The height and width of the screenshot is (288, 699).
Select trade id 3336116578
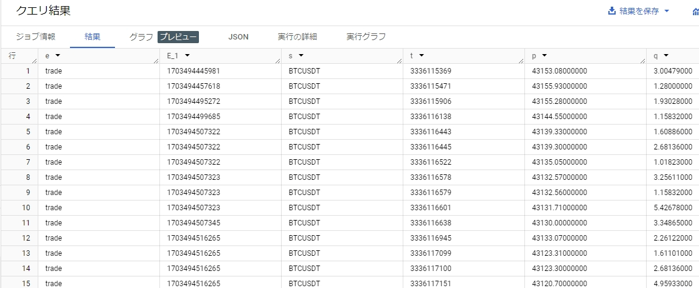431,177
